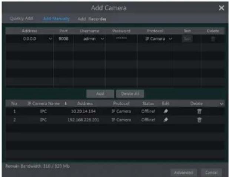The height and width of the screenshot is (177, 229).
Task: Click the Protocol header in camera list
Action: [x=121, y=104]
